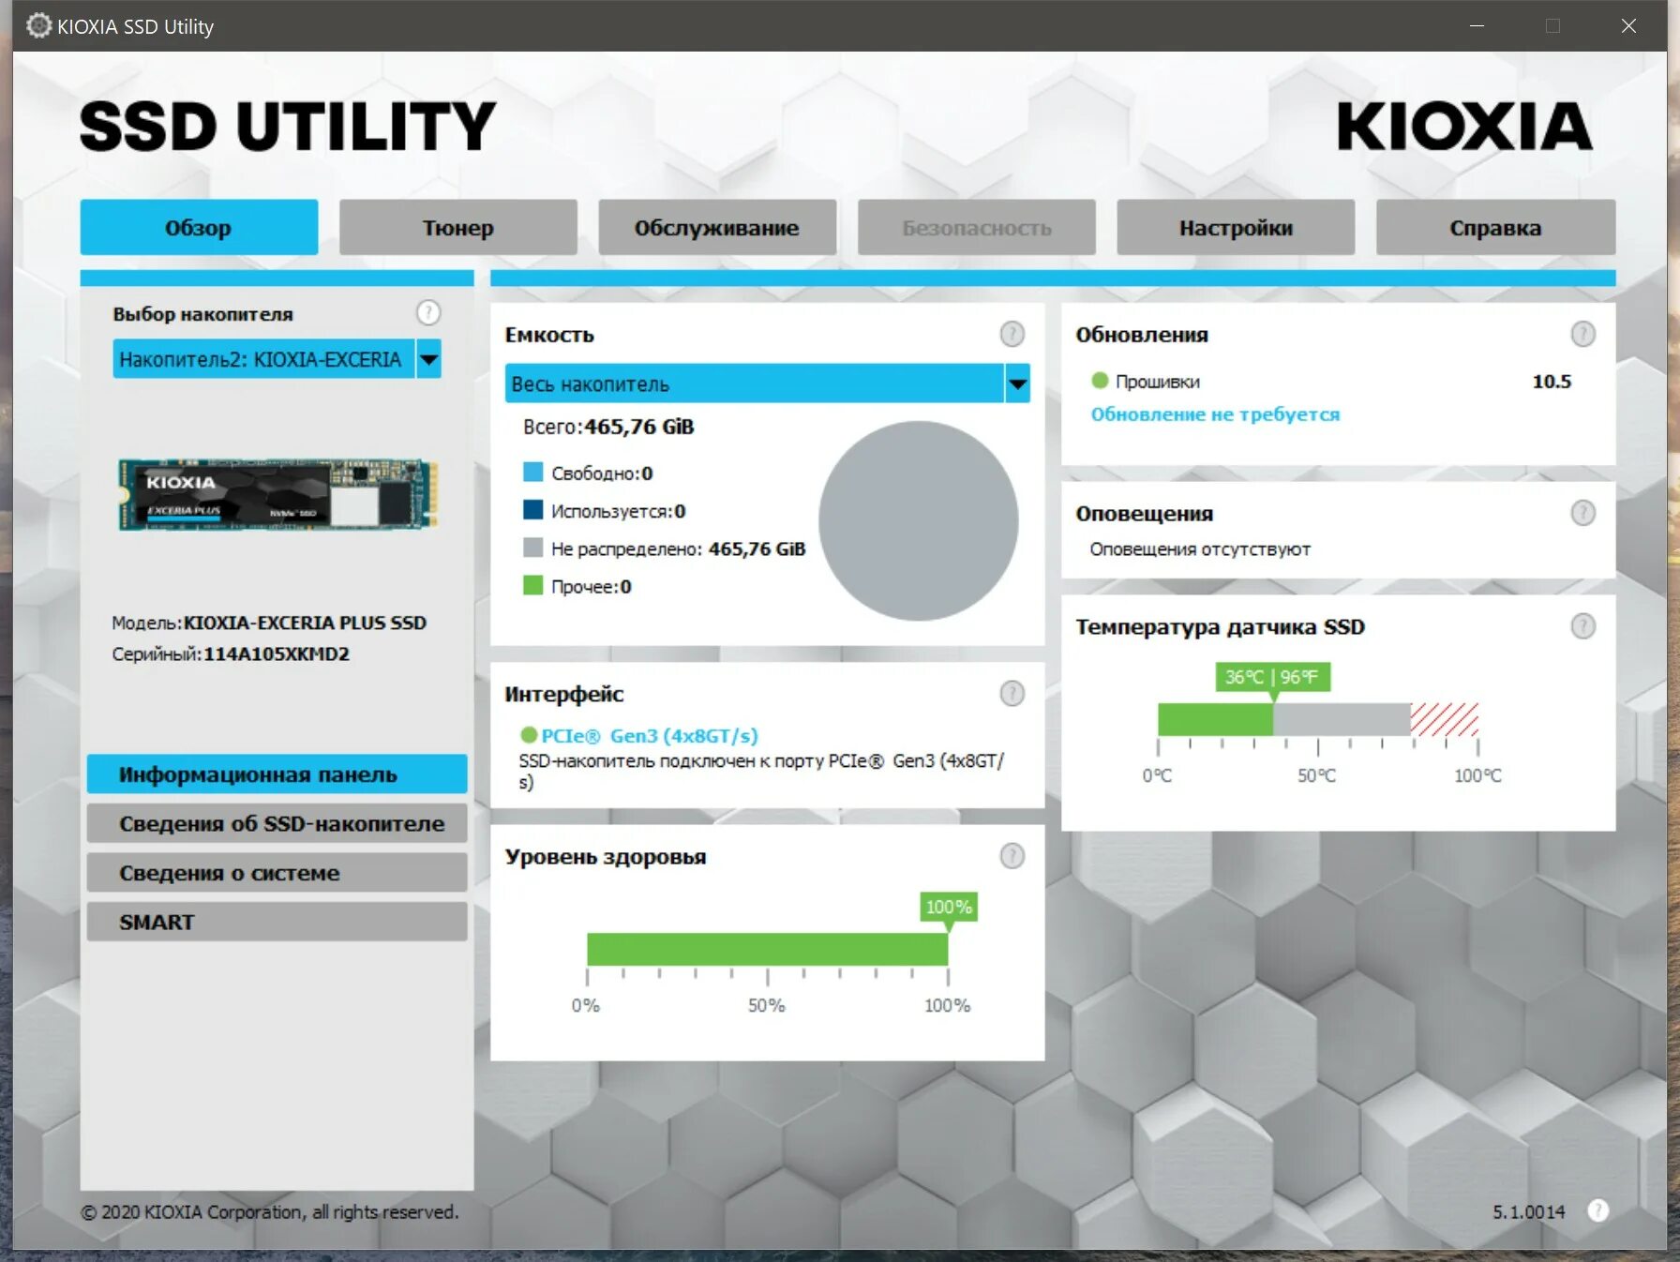Switch to the Обслуживание tab
1680x1262 pixels.
(x=715, y=227)
